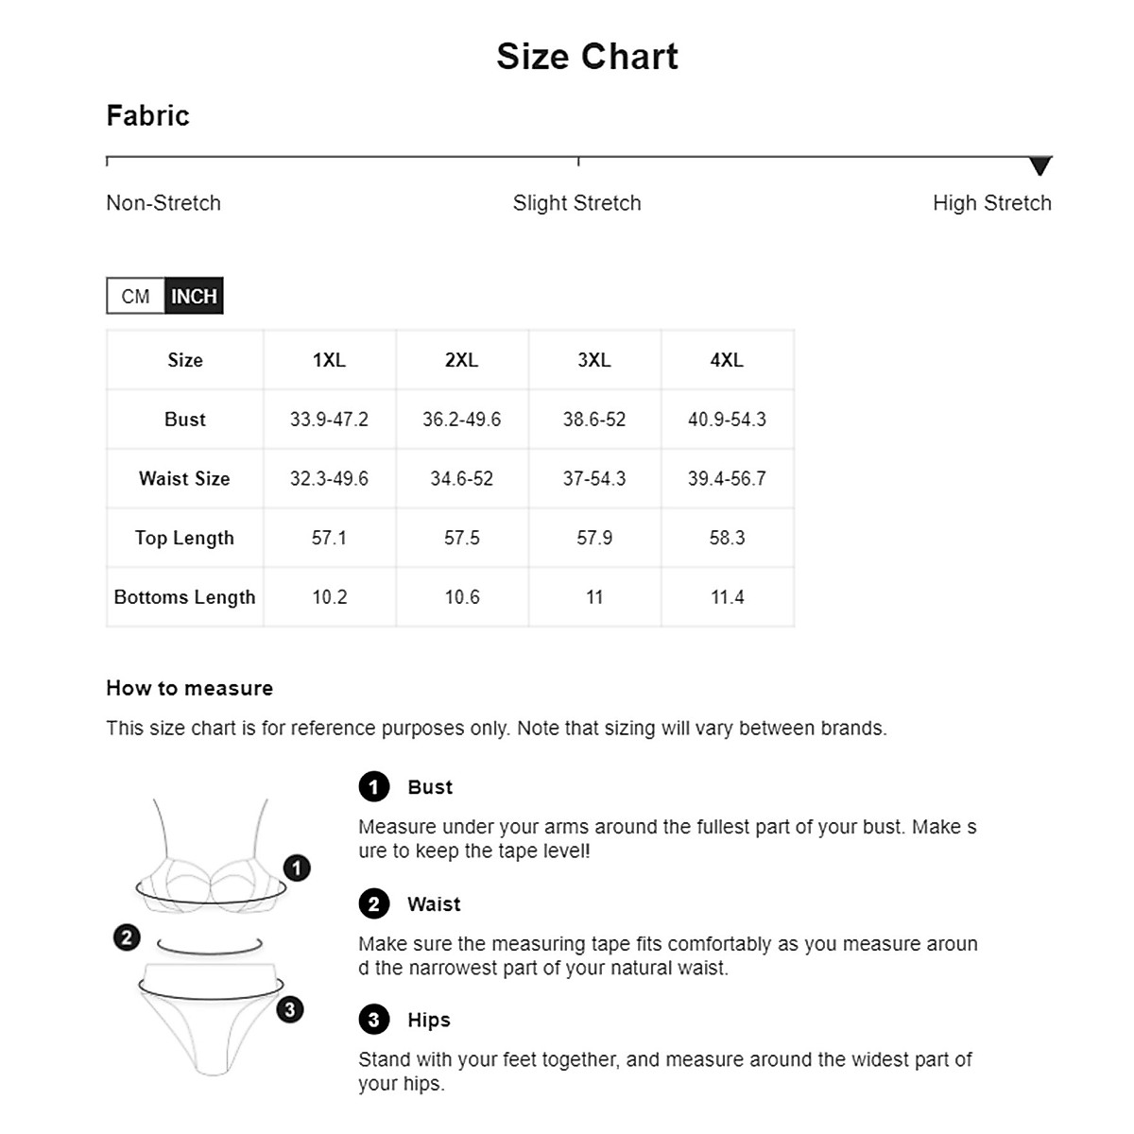Select the 4XL column header

[727, 360]
